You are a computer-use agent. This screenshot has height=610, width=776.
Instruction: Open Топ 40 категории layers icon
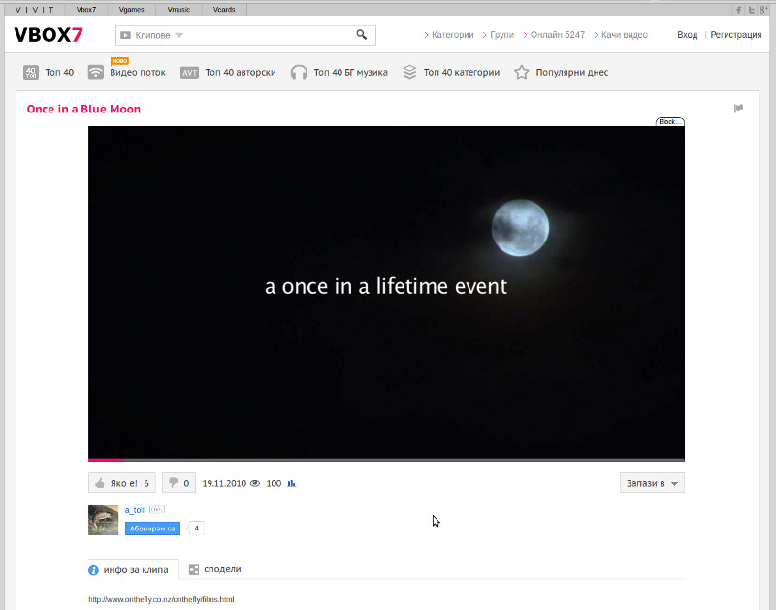click(409, 73)
